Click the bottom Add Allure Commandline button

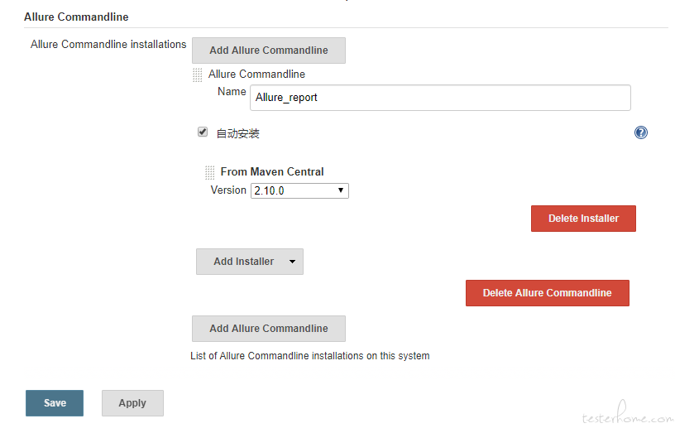(x=269, y=329)
